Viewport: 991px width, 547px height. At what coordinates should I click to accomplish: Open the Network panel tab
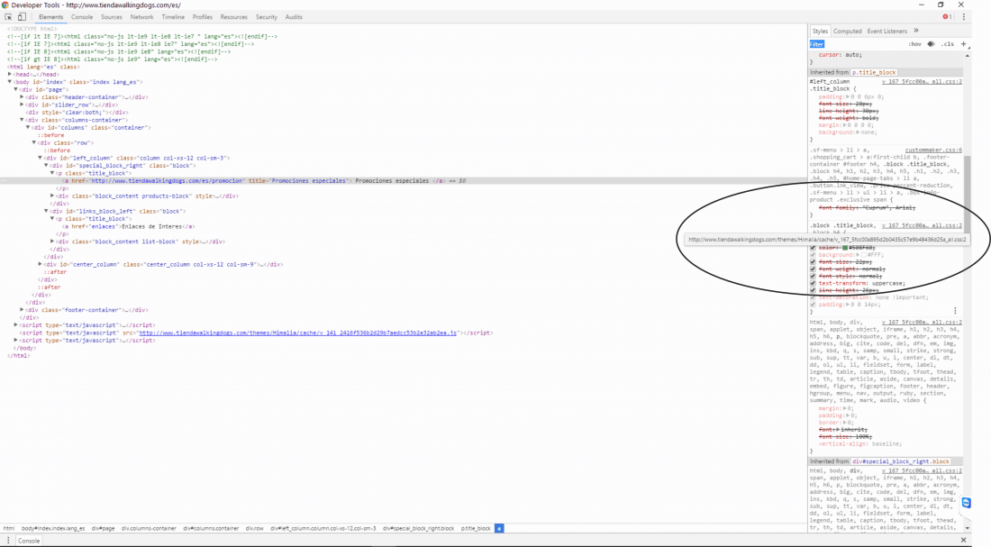pyautogui.click(x=141, y=17)
